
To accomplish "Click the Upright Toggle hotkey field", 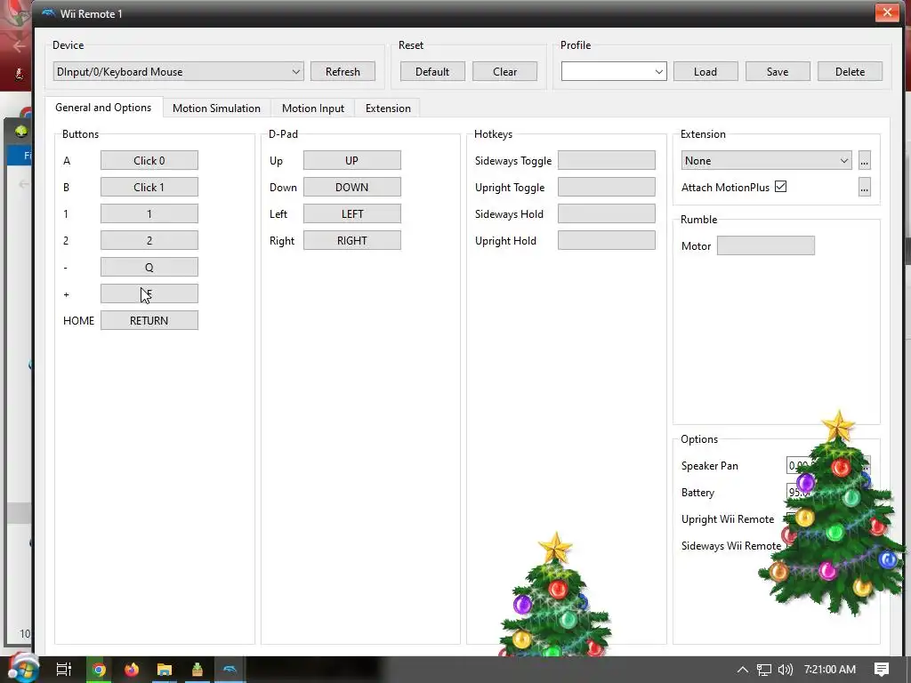I will pyautogui.click(x=607, y=187).
